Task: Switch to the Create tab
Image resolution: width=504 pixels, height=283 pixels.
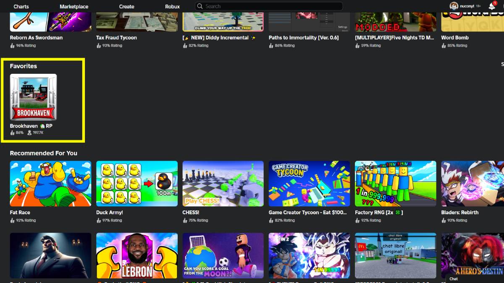Action: (x=126, y=6)
